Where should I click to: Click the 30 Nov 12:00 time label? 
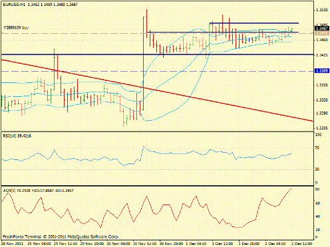[145, 244]
